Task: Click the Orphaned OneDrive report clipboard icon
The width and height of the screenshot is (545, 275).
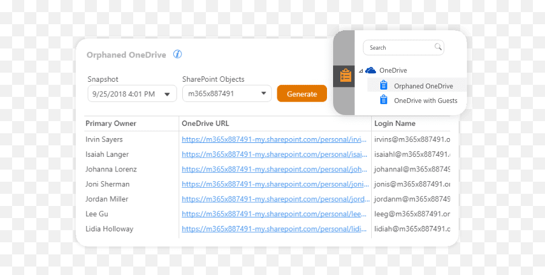Action: (383, 85)
